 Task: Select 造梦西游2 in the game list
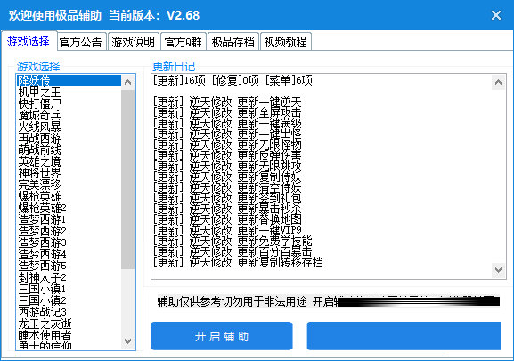point(69,231)
